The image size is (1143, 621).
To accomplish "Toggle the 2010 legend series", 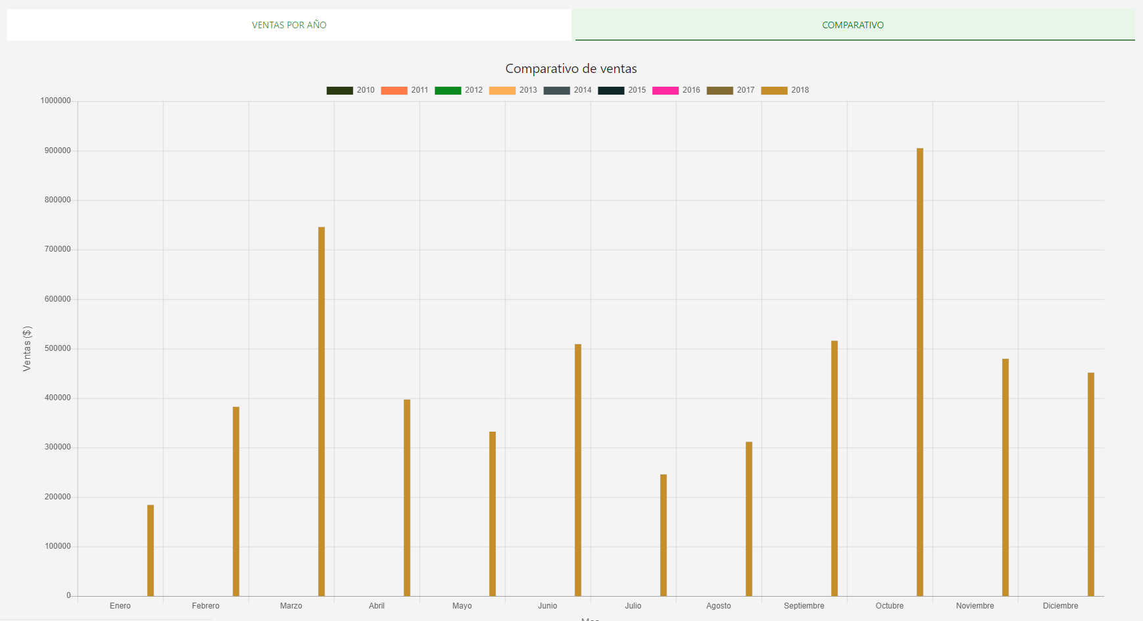I will point(351,90).
